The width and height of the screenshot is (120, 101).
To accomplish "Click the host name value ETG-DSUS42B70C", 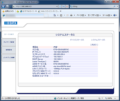I will [61, 50].
